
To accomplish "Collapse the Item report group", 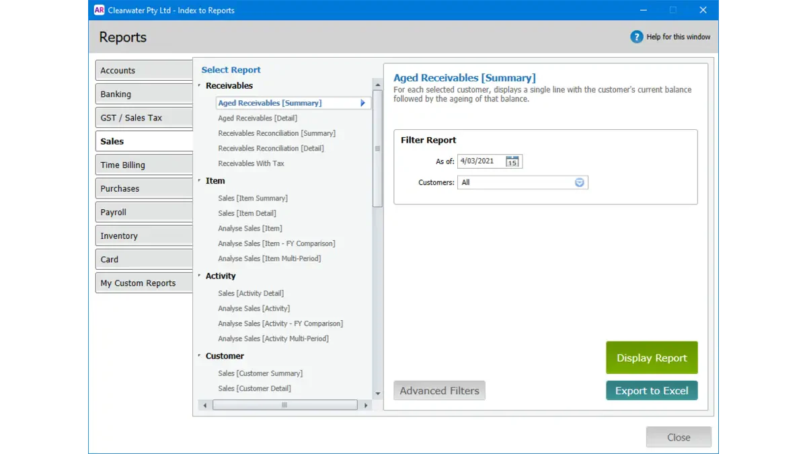I will click(x=199, y=180).
